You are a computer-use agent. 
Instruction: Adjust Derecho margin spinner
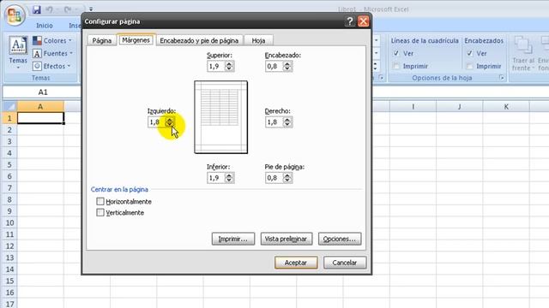[287, 121]
